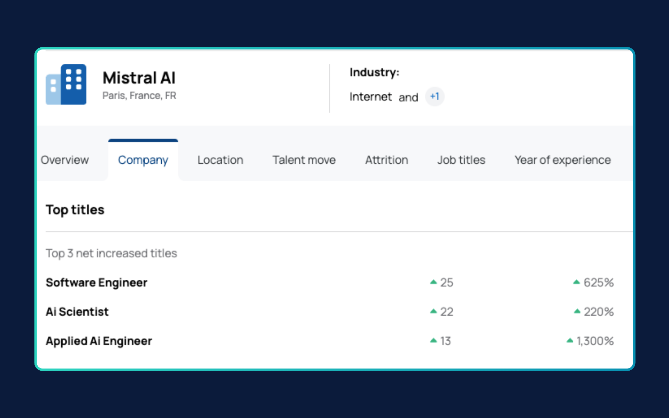
Task: Select the Applied Ai Engineer title row
Action: [330, 341]
